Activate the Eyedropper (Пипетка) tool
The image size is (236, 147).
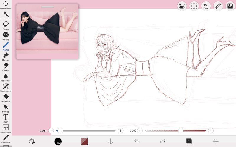(x=6, y=139)
